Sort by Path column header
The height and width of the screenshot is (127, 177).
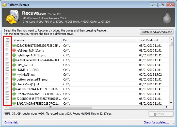point(100,40)
